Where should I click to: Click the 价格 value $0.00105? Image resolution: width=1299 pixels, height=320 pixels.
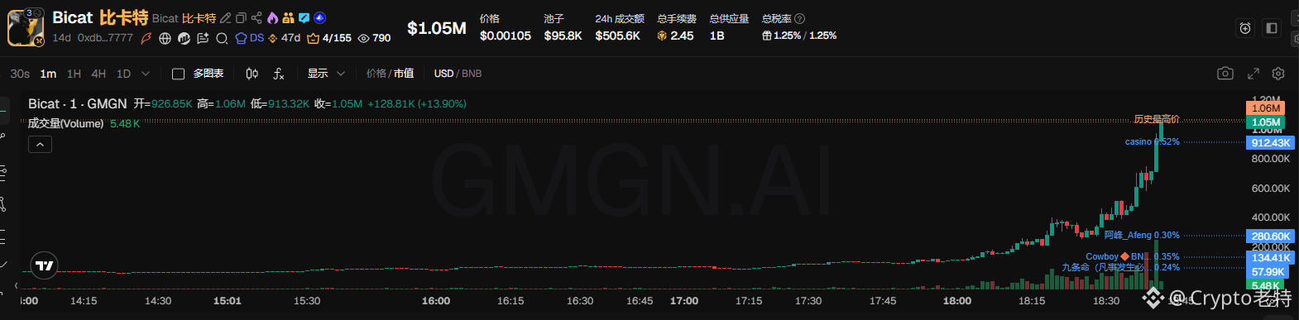506,36
